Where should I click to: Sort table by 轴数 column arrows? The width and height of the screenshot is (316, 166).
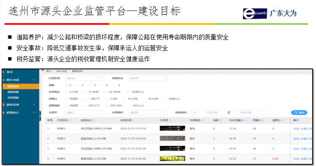221,120
